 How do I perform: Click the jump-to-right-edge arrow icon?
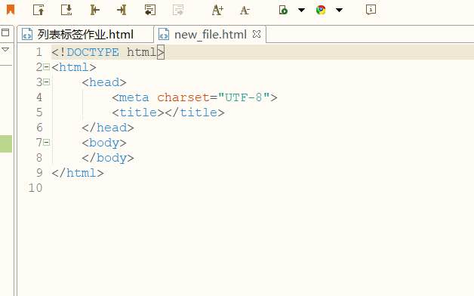[x=122, y=10]
